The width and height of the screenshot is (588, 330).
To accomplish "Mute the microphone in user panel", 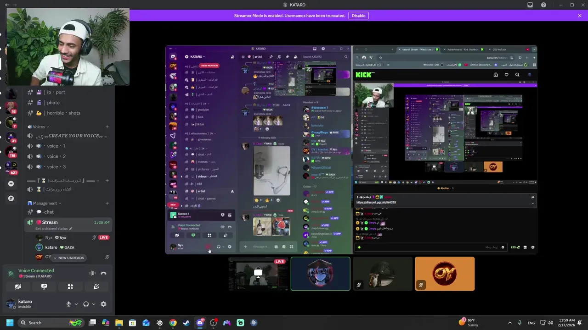I will tap(68, 304).
